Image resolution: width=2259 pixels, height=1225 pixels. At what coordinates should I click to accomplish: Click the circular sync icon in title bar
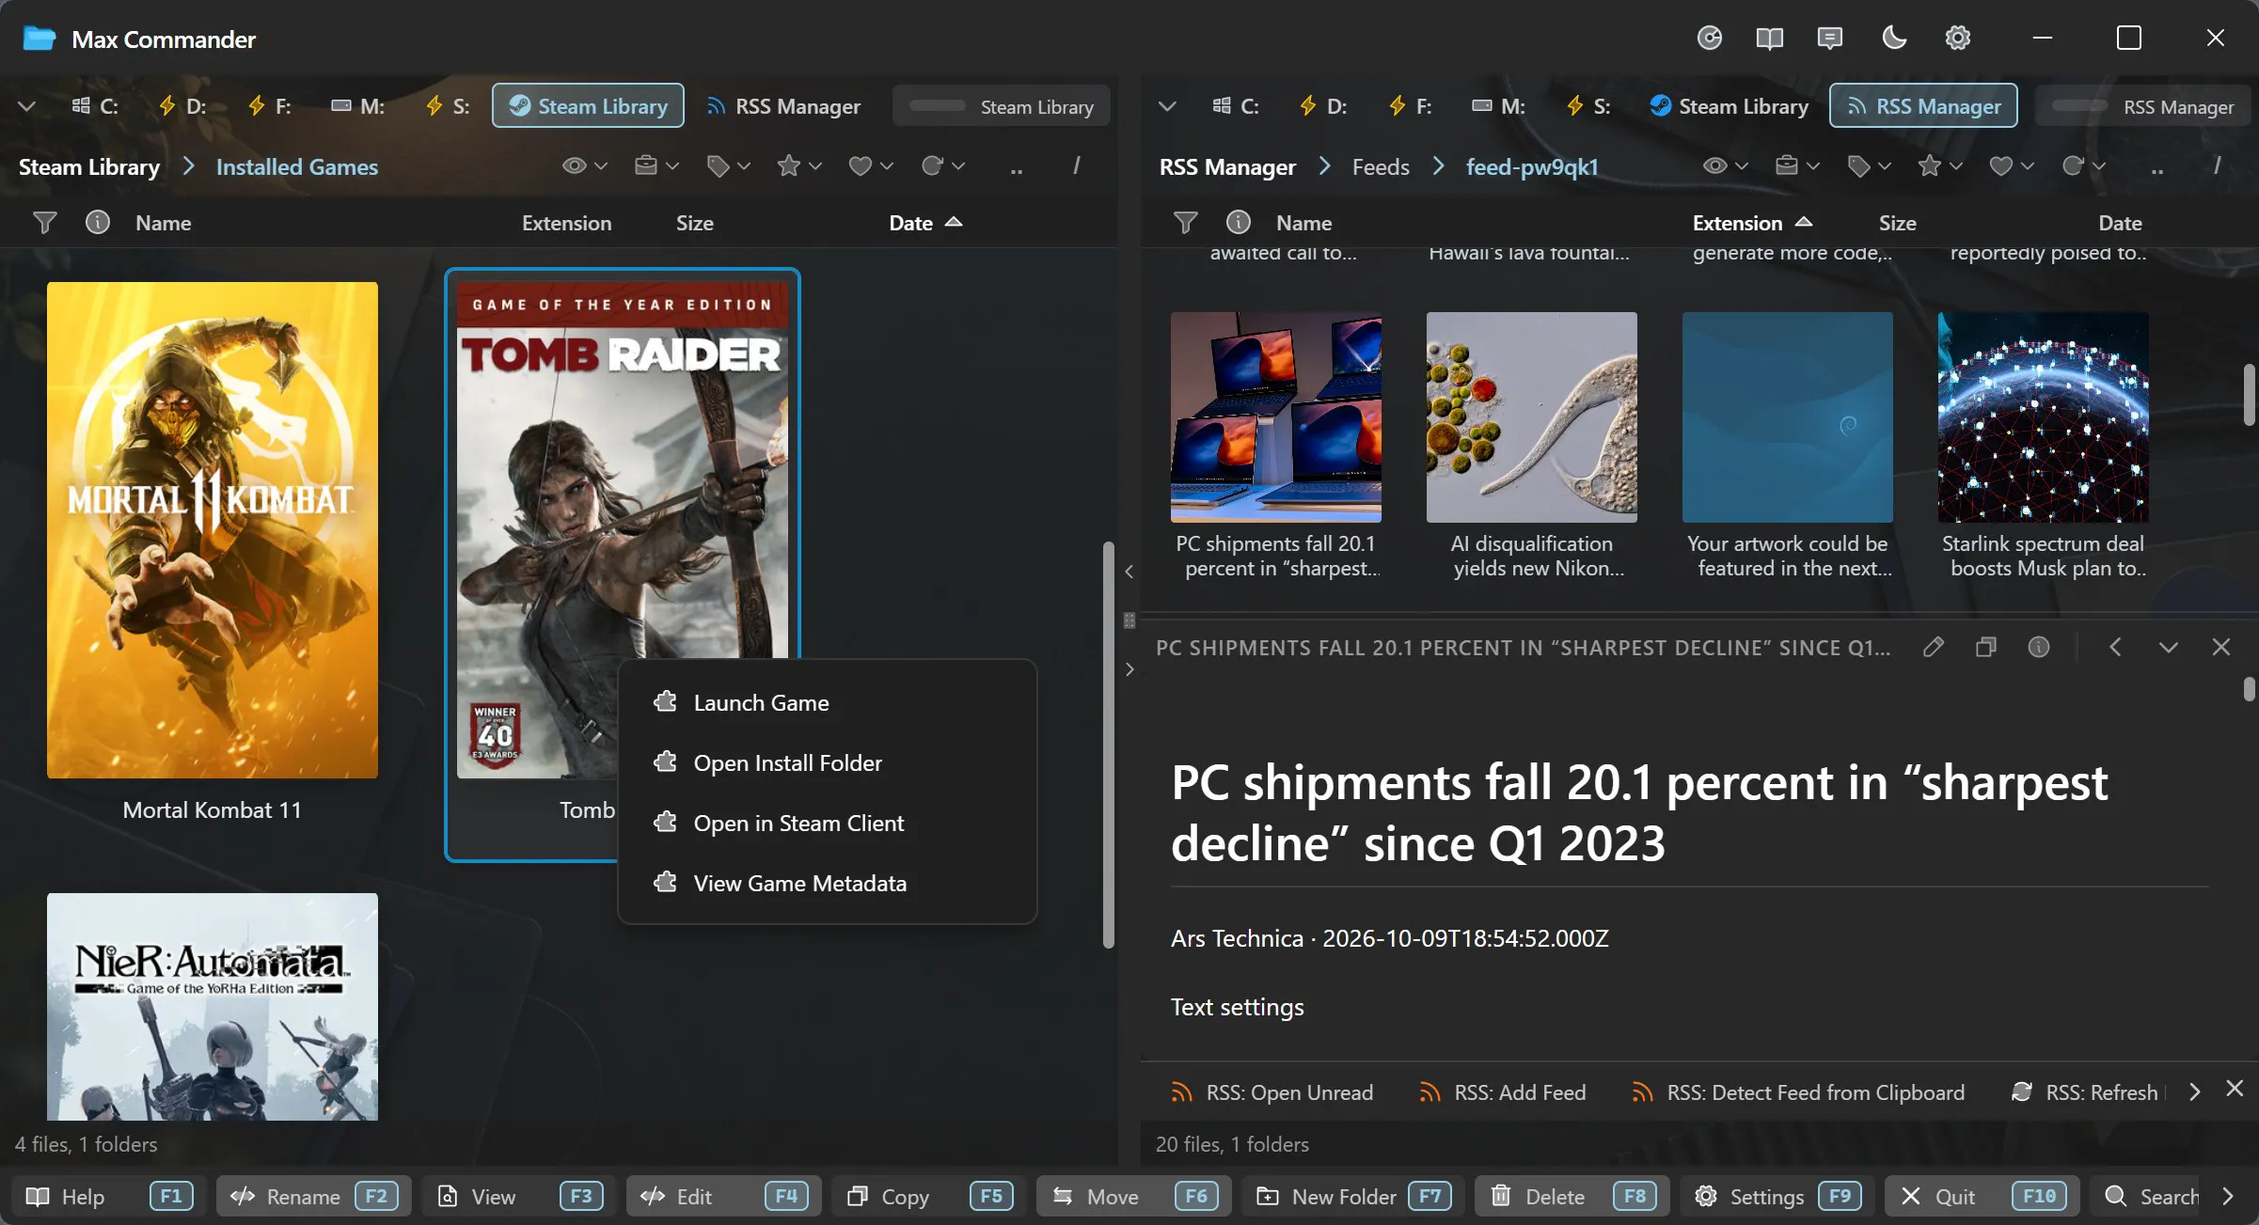point(1709,38)
